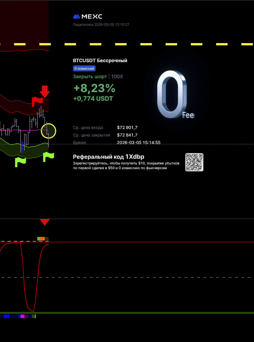Click the orange block above oscillator

point(42,239)
